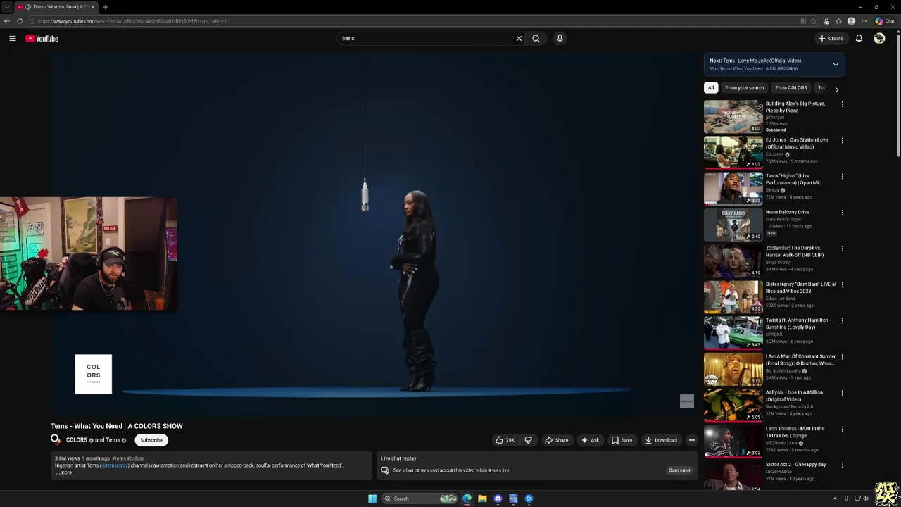
Task: Save the video to a playlist
Action: (622, 440)
